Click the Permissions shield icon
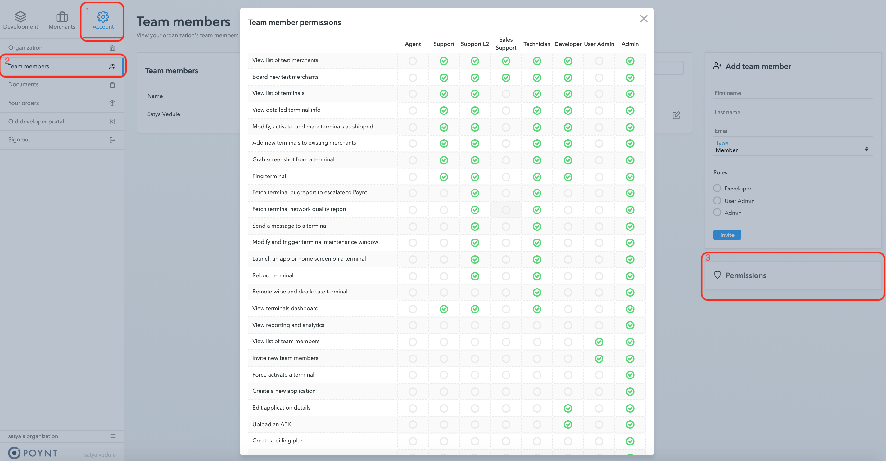This screenshot has height=461, width=886. (x=717, y=275)
